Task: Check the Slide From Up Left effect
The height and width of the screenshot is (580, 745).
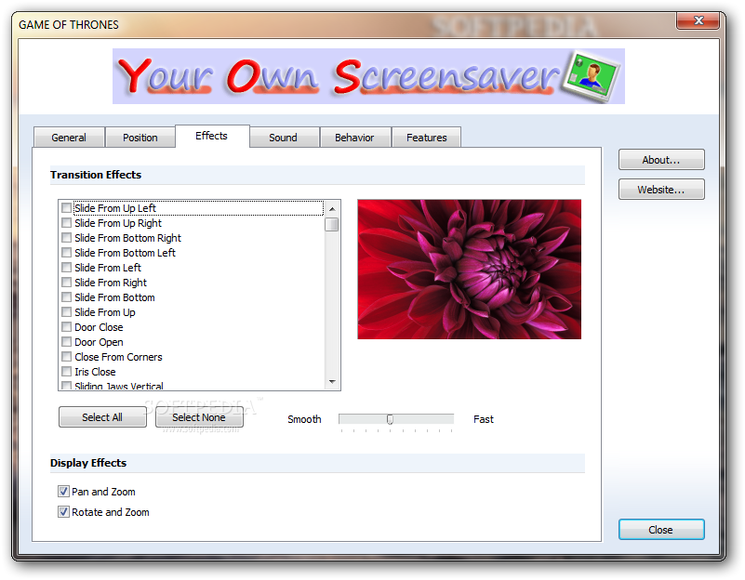Action: 67,208
